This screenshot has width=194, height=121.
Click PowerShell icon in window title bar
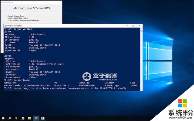point(5,26)
